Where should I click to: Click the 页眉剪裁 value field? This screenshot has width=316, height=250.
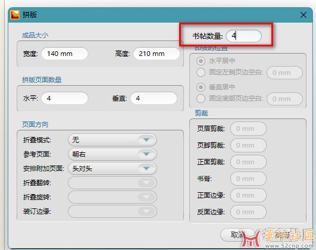coord(248,129)
